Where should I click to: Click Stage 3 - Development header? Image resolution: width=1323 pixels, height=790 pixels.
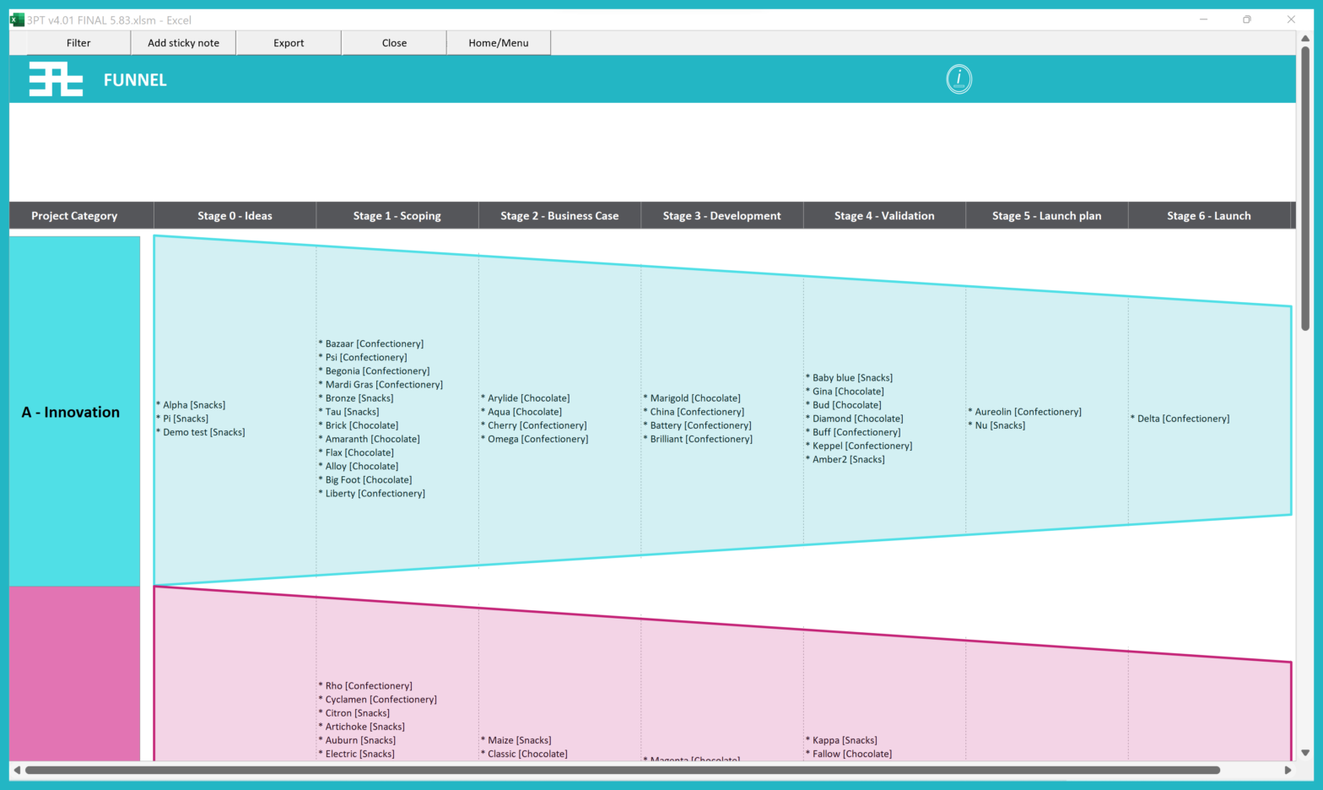pos(722,216)
